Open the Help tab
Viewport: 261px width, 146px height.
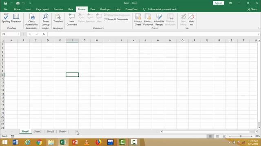click(x=118, y=9)
